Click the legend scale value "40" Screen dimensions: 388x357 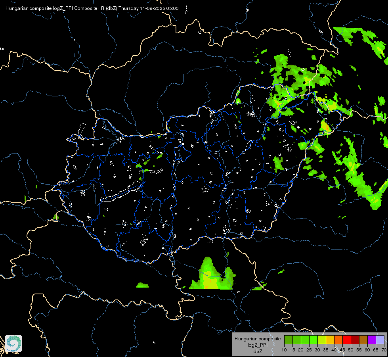click(334, 350)
